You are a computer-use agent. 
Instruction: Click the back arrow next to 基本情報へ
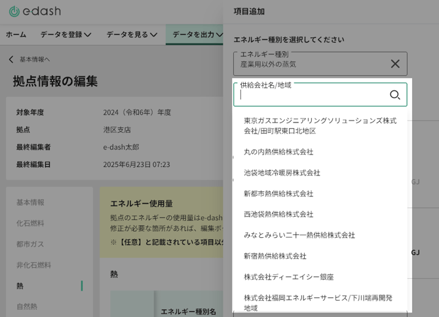pyautogui.click(x=11, y=60)
